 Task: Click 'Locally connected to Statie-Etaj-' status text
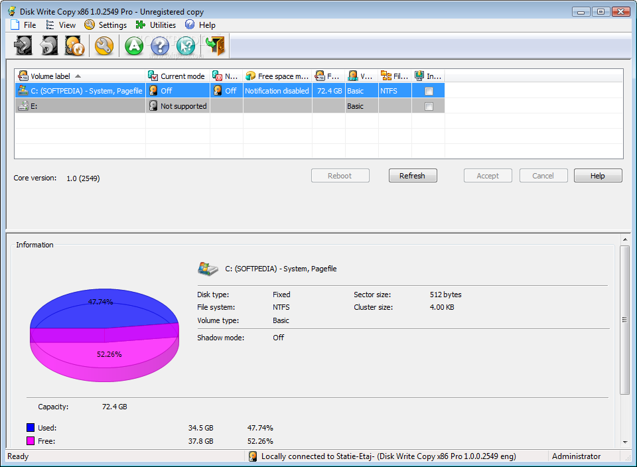(318, 456)
